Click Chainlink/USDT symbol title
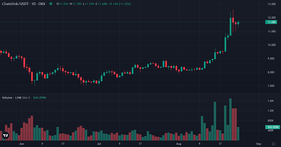This screenshot has width=281, height=147. (15, 4)
